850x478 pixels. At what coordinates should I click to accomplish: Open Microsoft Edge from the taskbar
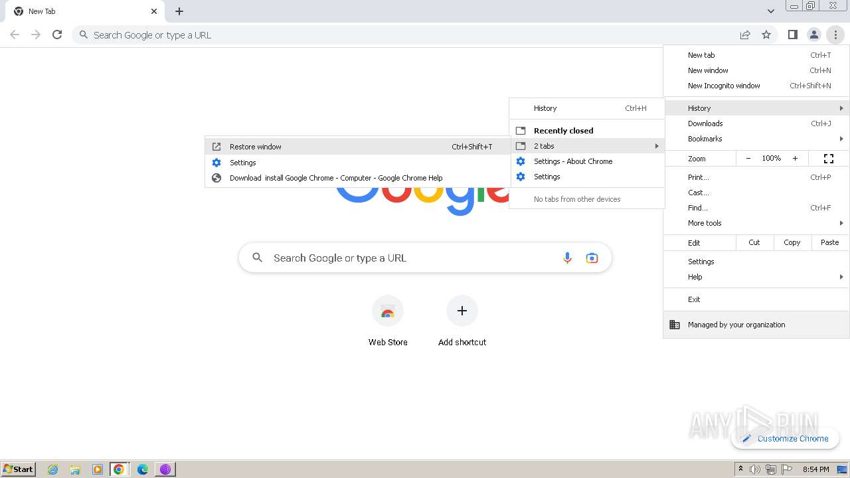click(x=142, y=469)
